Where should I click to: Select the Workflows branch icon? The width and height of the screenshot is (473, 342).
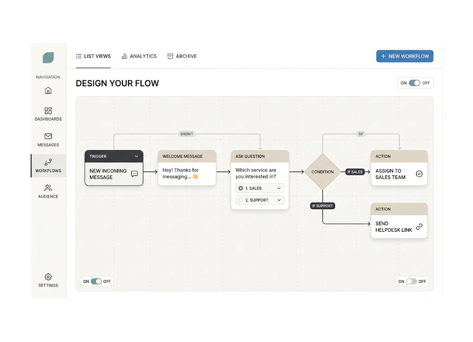point(48,162)
